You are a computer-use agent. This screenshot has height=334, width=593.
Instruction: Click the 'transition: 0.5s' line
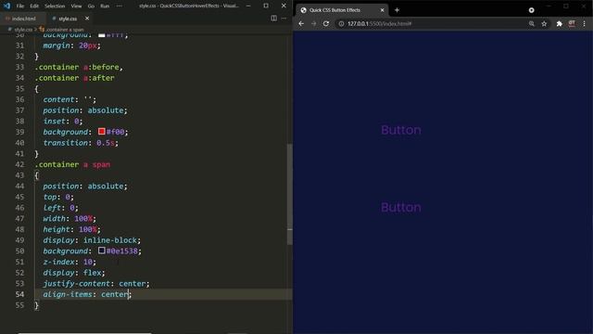click(x=81, y=143)
